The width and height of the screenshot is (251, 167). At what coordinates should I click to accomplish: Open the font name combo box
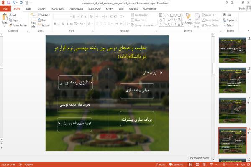pyautogui.click(x=62, y=17)
